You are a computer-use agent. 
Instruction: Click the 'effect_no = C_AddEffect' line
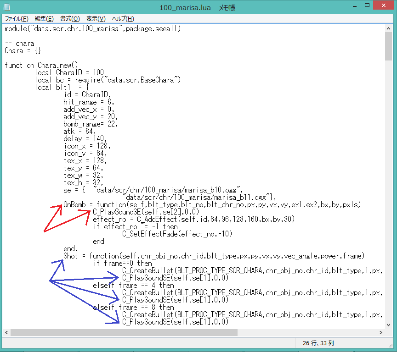[194, 219]
